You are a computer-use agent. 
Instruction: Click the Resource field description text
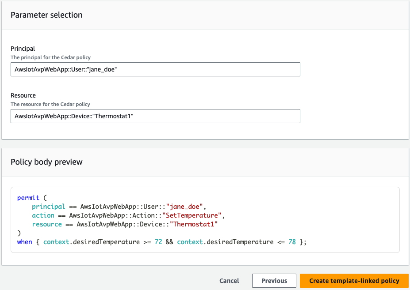(x=50, y=104)
